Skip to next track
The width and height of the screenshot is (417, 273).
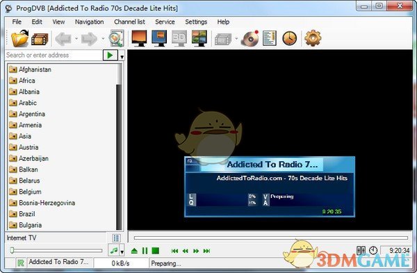(206, 251)
